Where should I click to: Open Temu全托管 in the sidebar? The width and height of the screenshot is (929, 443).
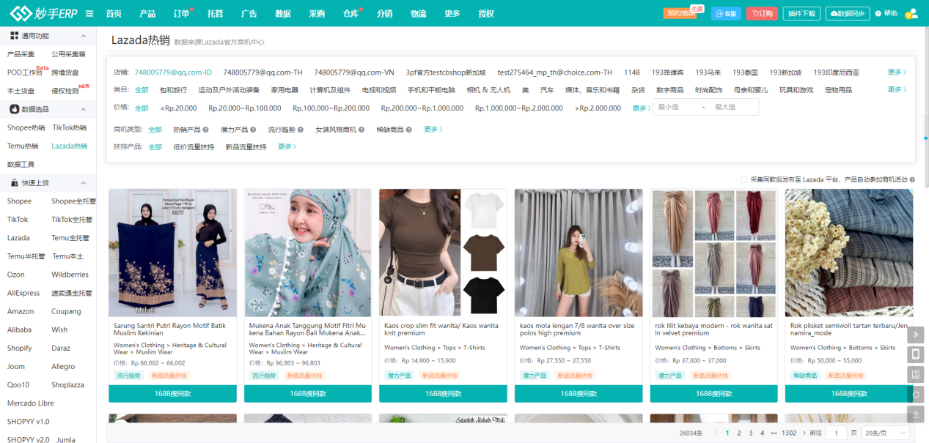pos(72,237)
